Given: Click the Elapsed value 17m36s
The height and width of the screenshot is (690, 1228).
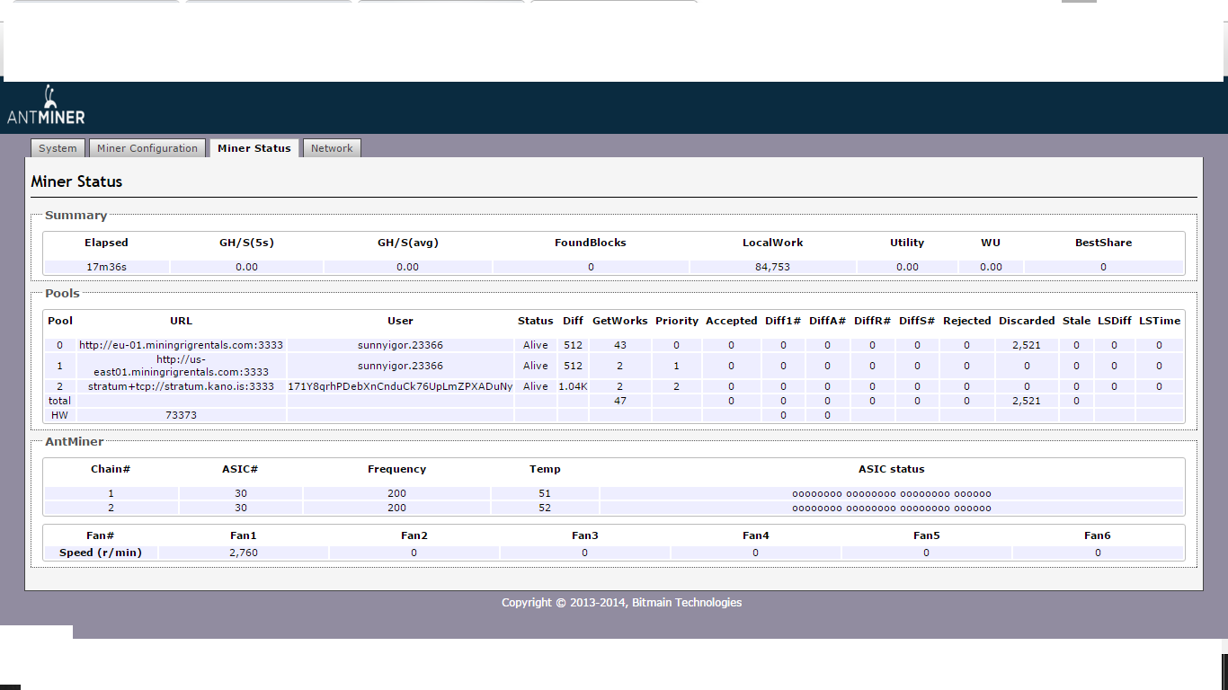Looking at the screenshot, I should point(106,267).
